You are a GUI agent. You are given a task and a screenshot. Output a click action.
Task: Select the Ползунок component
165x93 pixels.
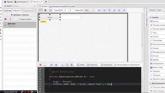click(157, 75)
